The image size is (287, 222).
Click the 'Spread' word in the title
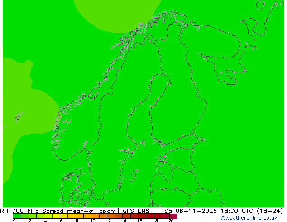pyautogui.click(x=53, y=211)
